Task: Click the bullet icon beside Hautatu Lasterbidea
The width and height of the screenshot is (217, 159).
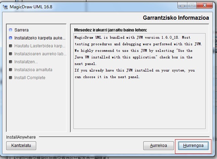Action: [11, 46]
